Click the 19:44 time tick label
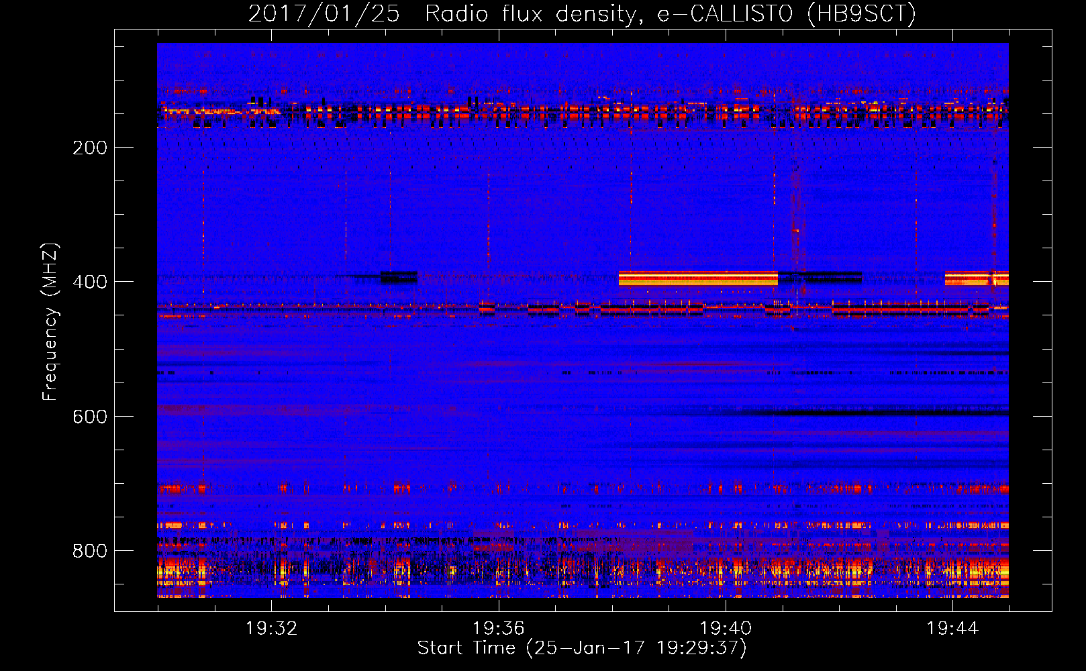1086x671 pixels. point(953,629)
